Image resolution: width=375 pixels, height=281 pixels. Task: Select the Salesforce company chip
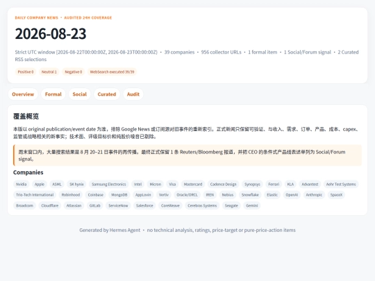tap(144, 205)
